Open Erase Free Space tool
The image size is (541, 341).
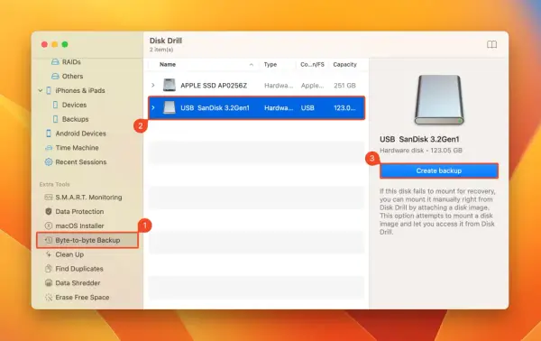coord(82,297)
